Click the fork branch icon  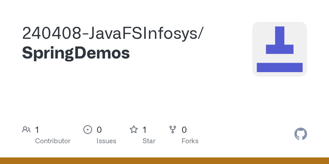click(x=173, y=129)
